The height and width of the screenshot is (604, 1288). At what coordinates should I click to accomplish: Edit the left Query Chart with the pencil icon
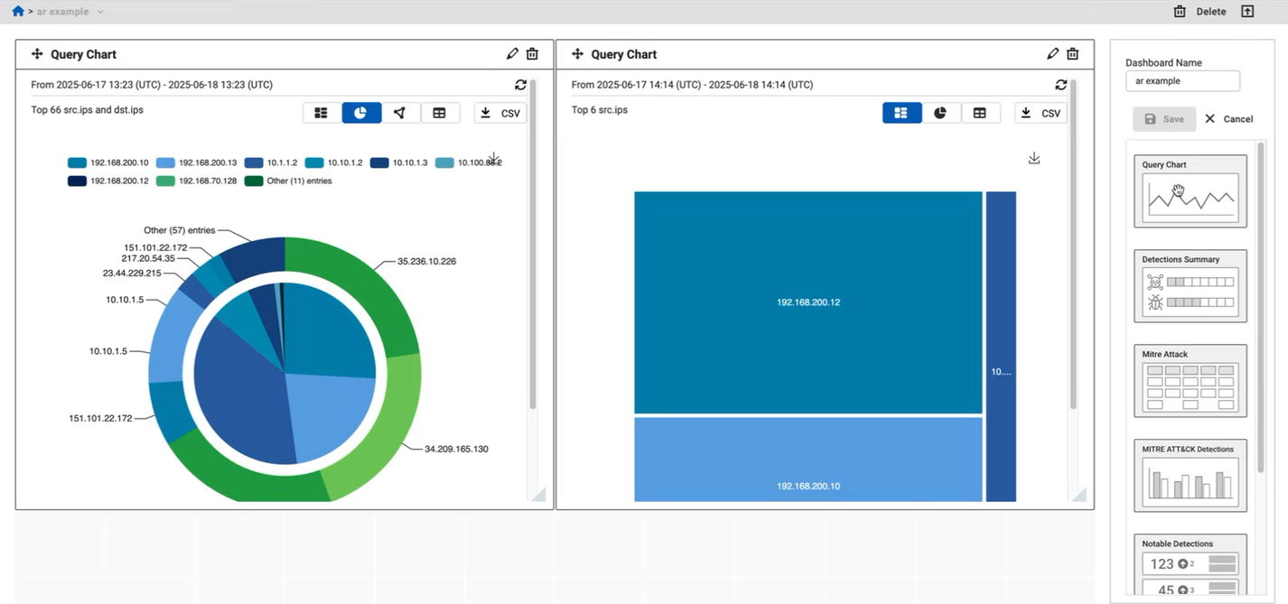512,54
